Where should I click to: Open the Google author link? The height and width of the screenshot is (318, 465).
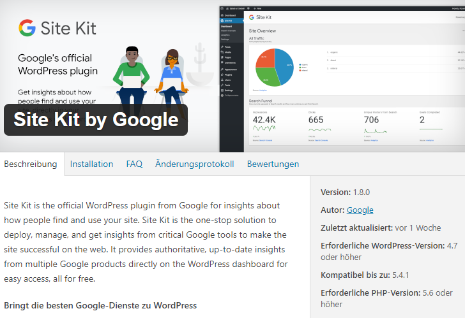[x=360, y=210]
